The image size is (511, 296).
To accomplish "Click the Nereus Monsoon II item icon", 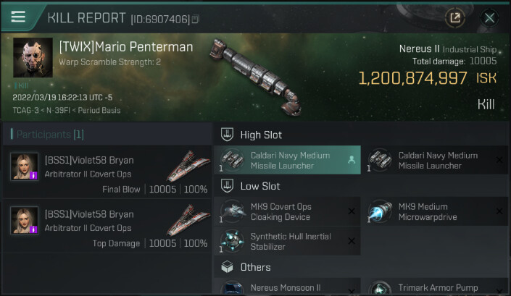I will pyautogui.click(x=233, y=289).
